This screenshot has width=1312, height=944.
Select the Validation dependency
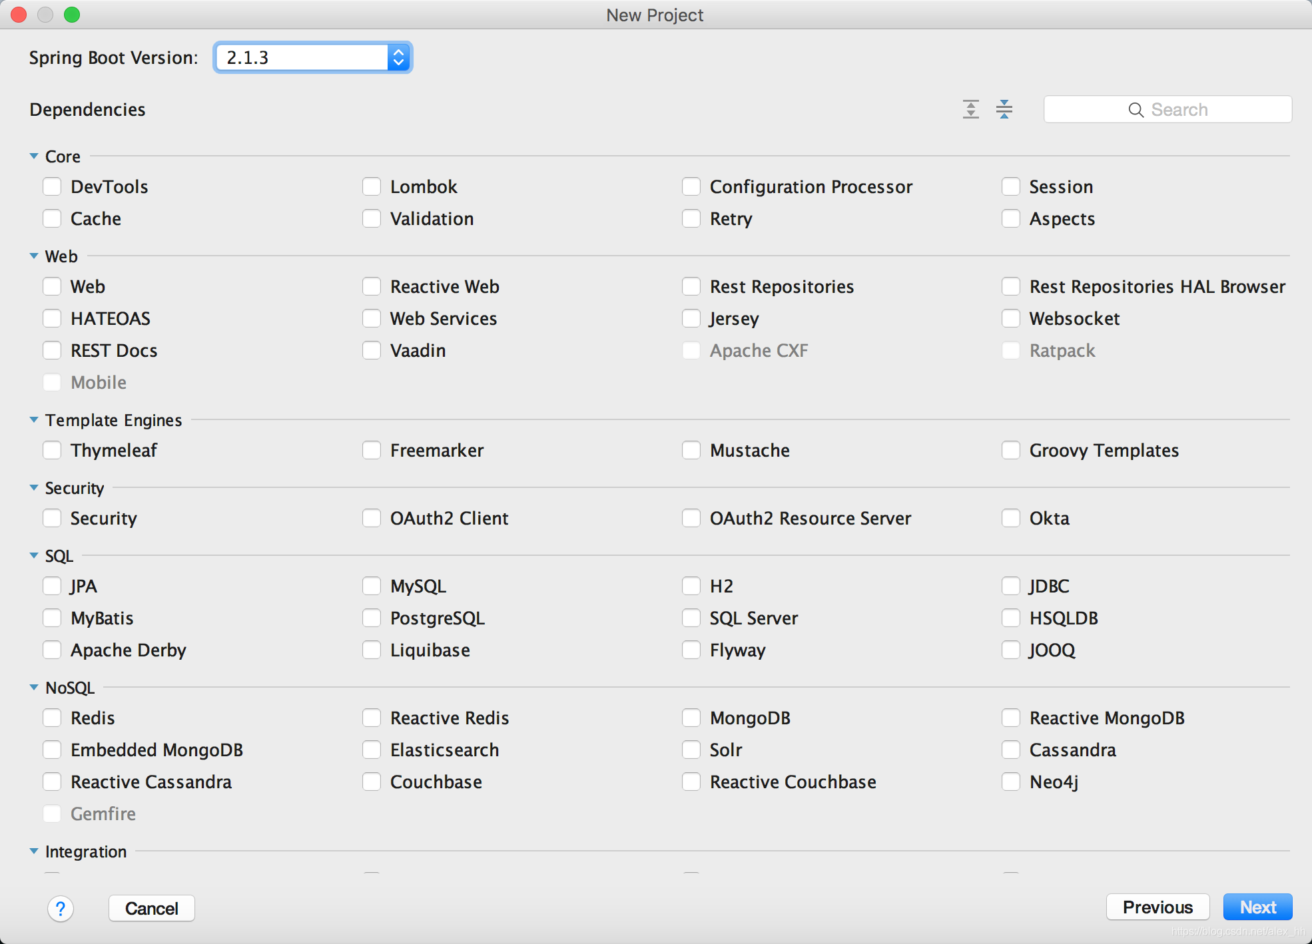(372, 218)
